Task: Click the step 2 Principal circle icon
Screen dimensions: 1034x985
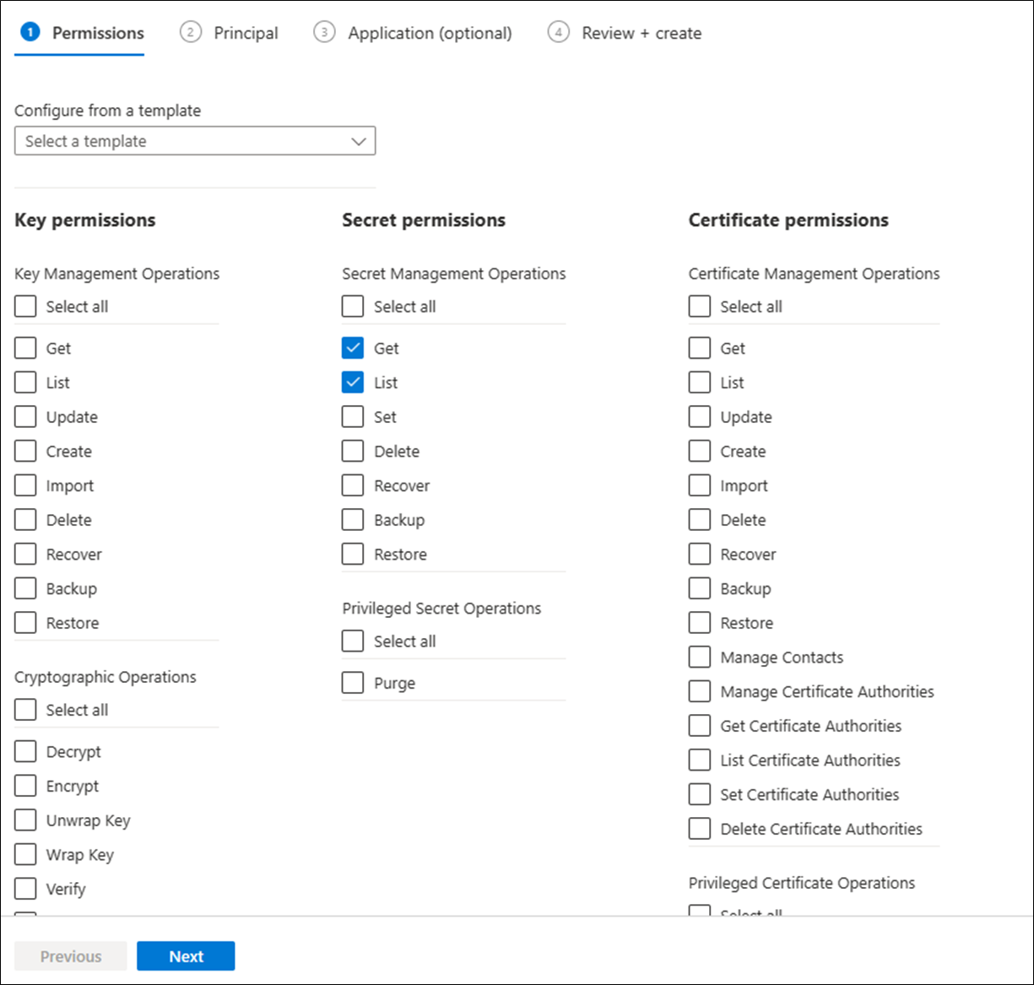Action: [x=191, y=33]
